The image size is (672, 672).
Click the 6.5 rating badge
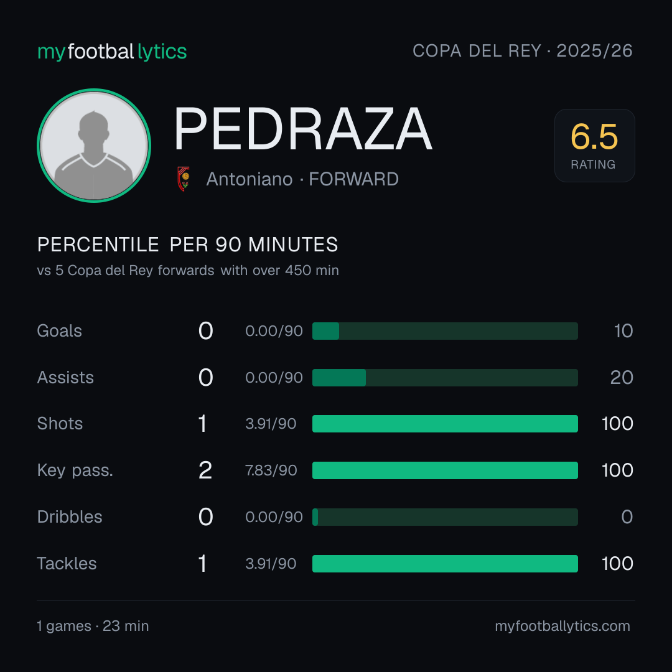point(594,145)
